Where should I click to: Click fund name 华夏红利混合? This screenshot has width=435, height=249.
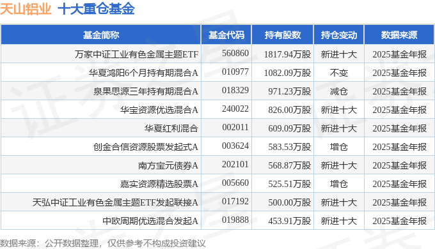pos(171,128)
